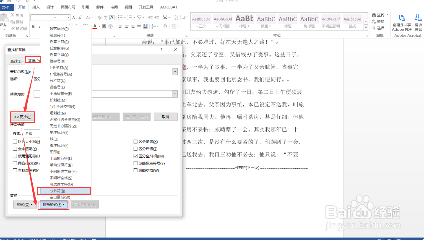The image size is (424, 240).
Task: Click the increase indent icon
Action: coord(157,17)
